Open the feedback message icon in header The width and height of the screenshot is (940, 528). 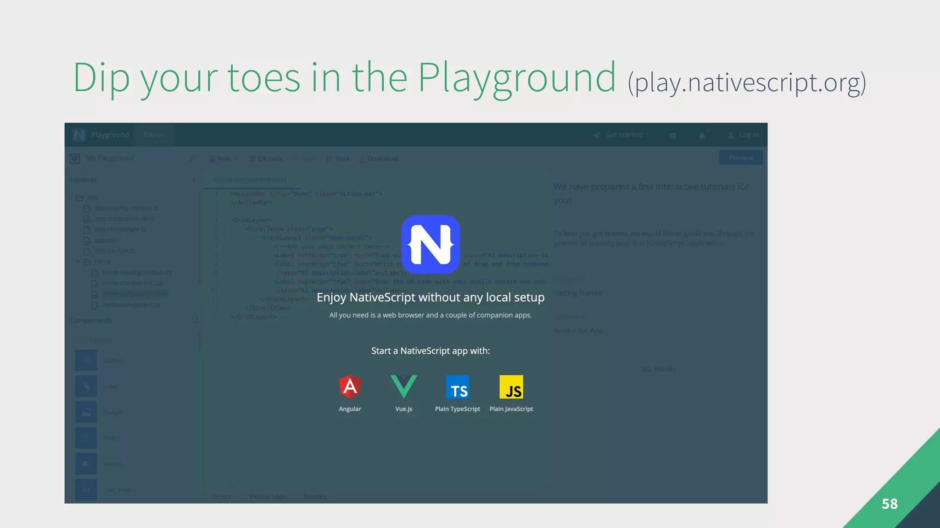(672, 135)
